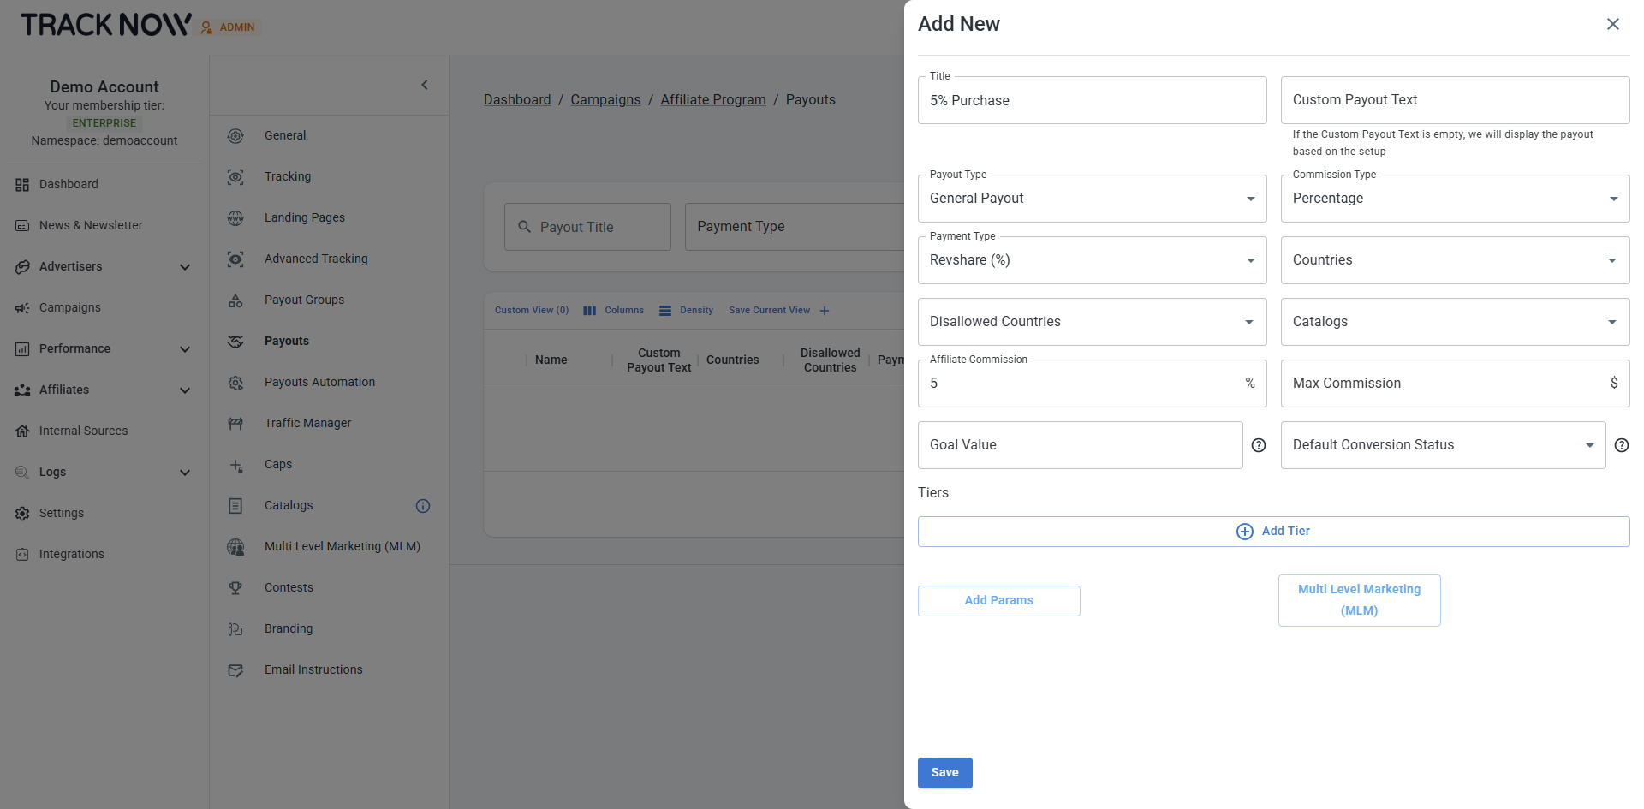Click the Add Tier button

click(1273, 532)
